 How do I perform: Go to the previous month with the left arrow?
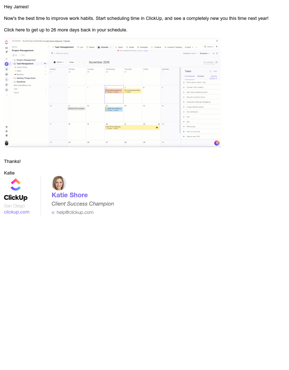click(x=79, y=62)
